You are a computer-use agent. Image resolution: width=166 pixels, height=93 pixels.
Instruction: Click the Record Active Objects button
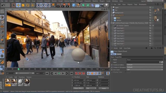point(76,73)
